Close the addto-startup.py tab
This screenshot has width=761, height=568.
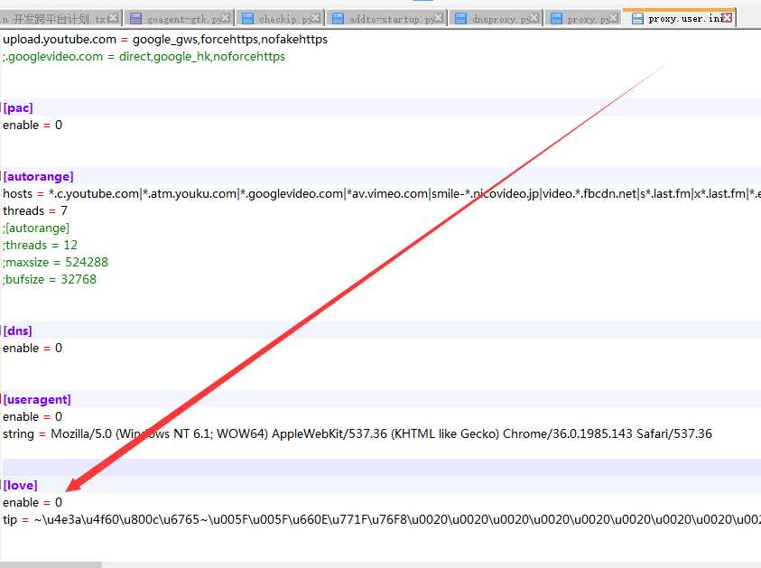pos(439,18)
